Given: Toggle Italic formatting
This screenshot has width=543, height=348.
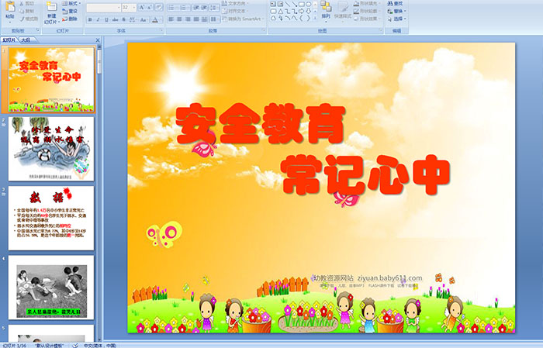Looking at the screenshot, I should (x=98, y=19).
